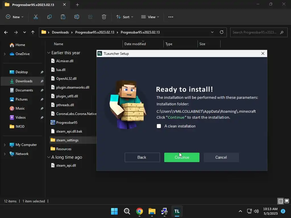Expand My Computer in navigation pane

point(5,145)
